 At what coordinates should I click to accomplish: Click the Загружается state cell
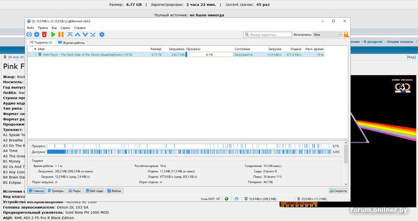click(x=243, y=54)
